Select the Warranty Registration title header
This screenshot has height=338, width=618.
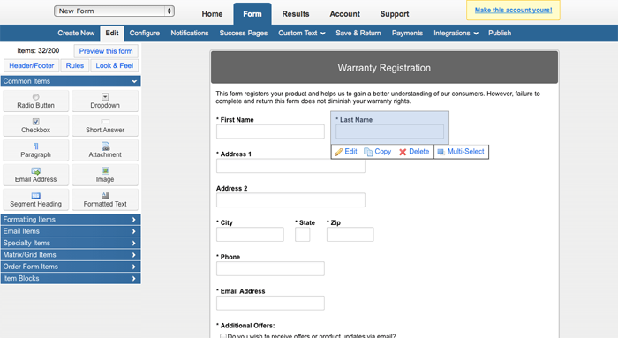(x=384, y=68)
